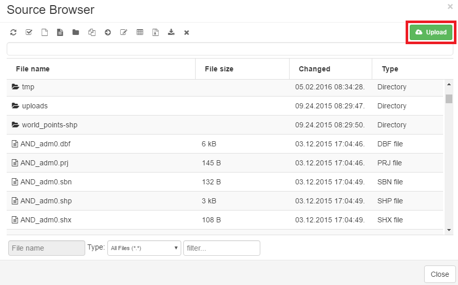Click the AND_adm0.dbf file icon

coord(14,144)
